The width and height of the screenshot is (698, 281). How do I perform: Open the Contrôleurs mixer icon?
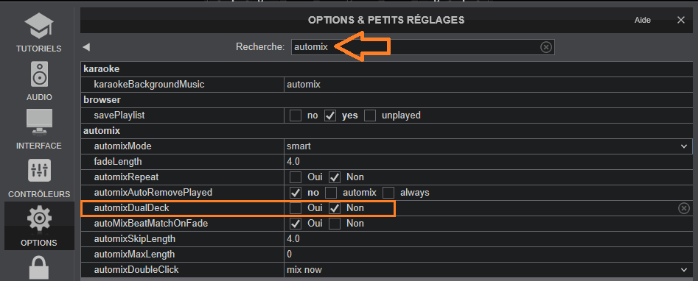coord(39,171)
